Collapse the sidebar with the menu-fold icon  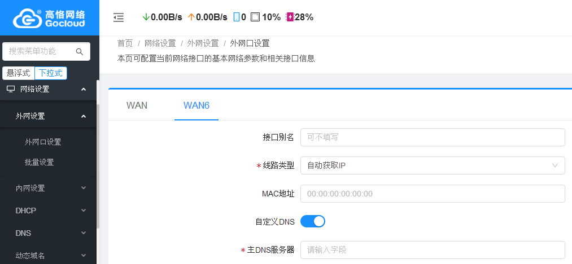click(x=119, y=17)
